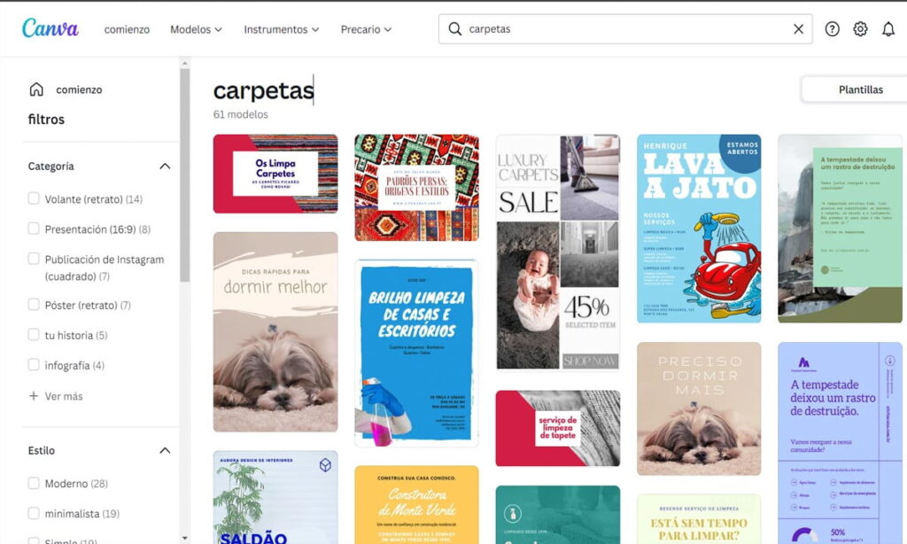Check Presentación (16:9) filter
The width and height of the screenshot is (907, 544).
point(34,229)
